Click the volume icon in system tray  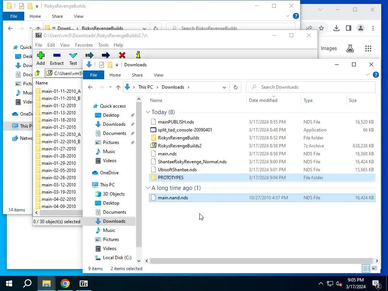(339, 283)
